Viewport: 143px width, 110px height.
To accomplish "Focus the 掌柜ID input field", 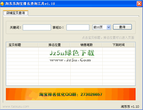I will 78,27.
